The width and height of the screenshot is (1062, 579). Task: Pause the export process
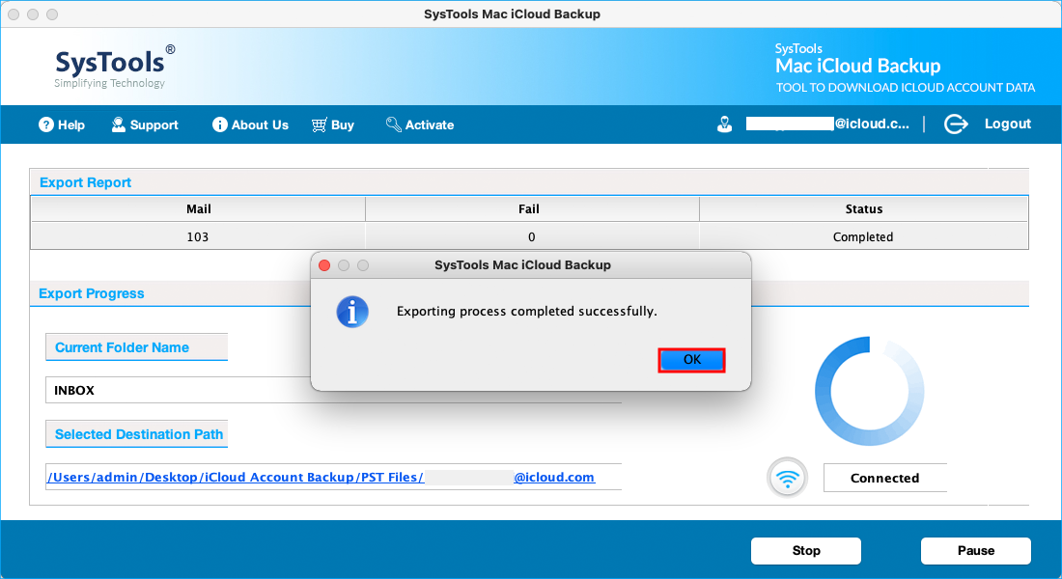(976, 551)
